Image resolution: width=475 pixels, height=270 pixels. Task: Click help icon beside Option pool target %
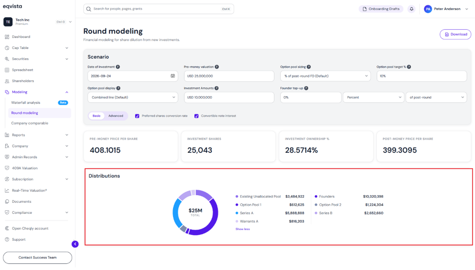point(409,67)
